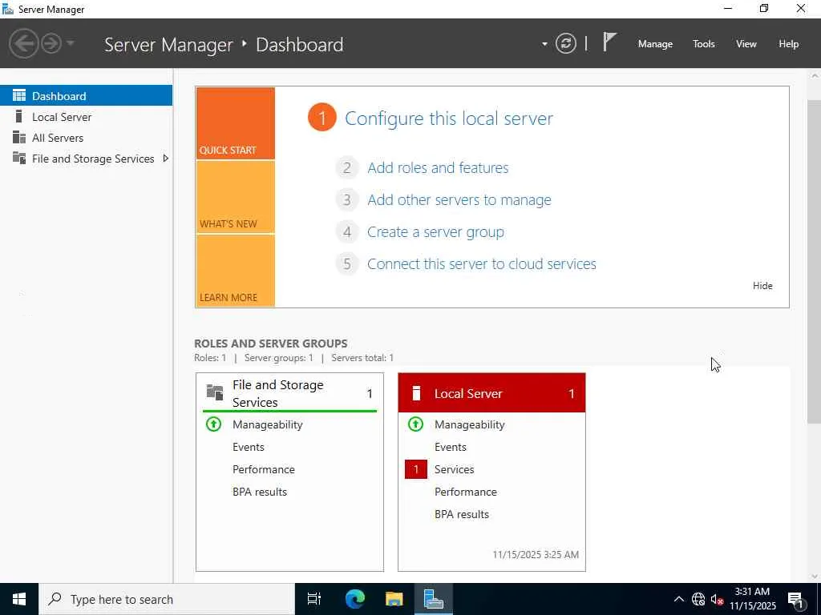Open the taskbar clock and date
821x615 pixels.
click(752, 599)
